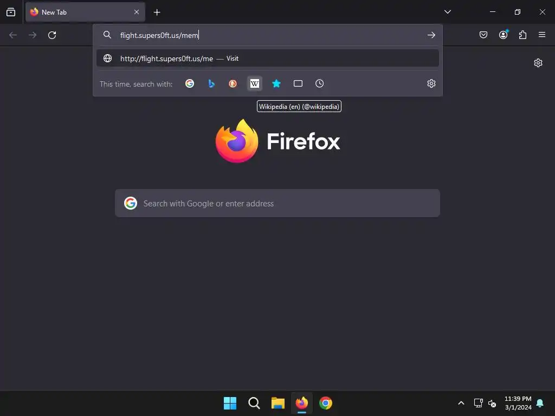Search this time with DuckDuckGo
This screenshot has width=555, height=416.
(x=233, y=83)
